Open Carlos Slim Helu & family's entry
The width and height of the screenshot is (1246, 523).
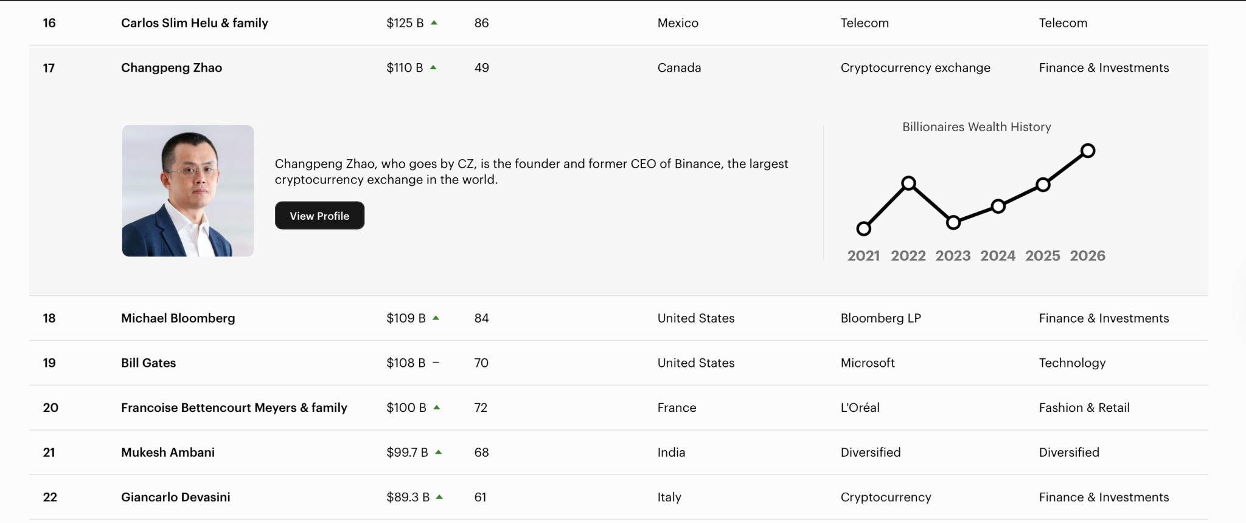click(195, 22)
